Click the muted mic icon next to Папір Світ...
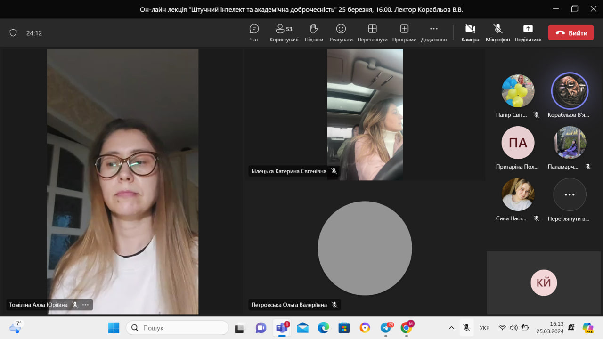 [x=536, y=114]
